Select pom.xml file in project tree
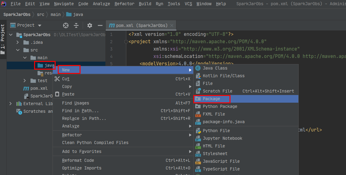 coord(38,88)
